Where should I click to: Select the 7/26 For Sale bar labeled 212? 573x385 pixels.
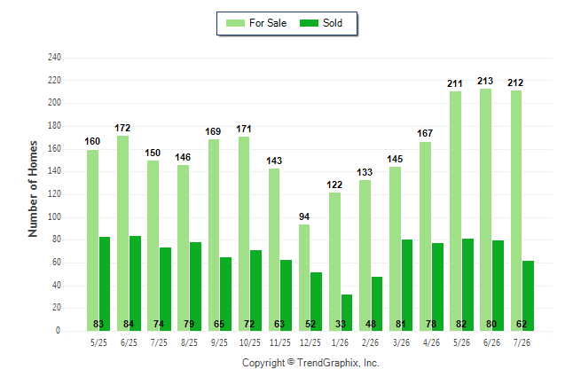(515, 210)
